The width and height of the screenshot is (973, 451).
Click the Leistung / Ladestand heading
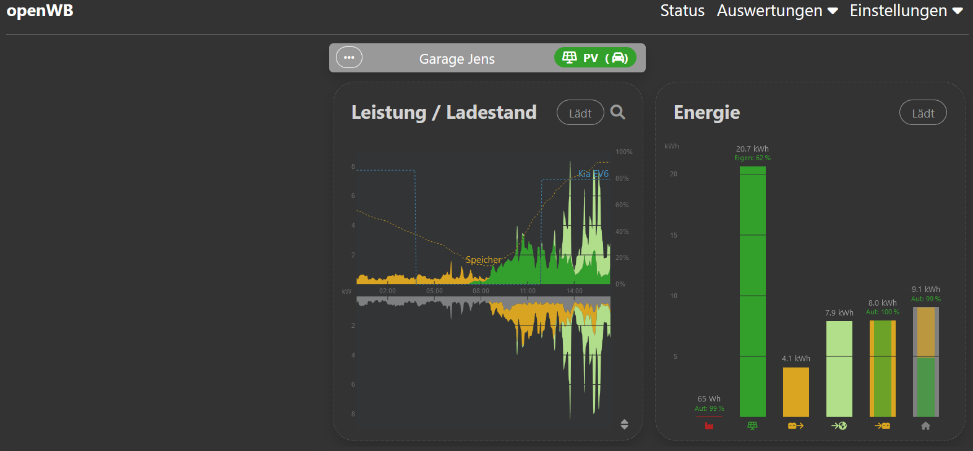point(444,112)
